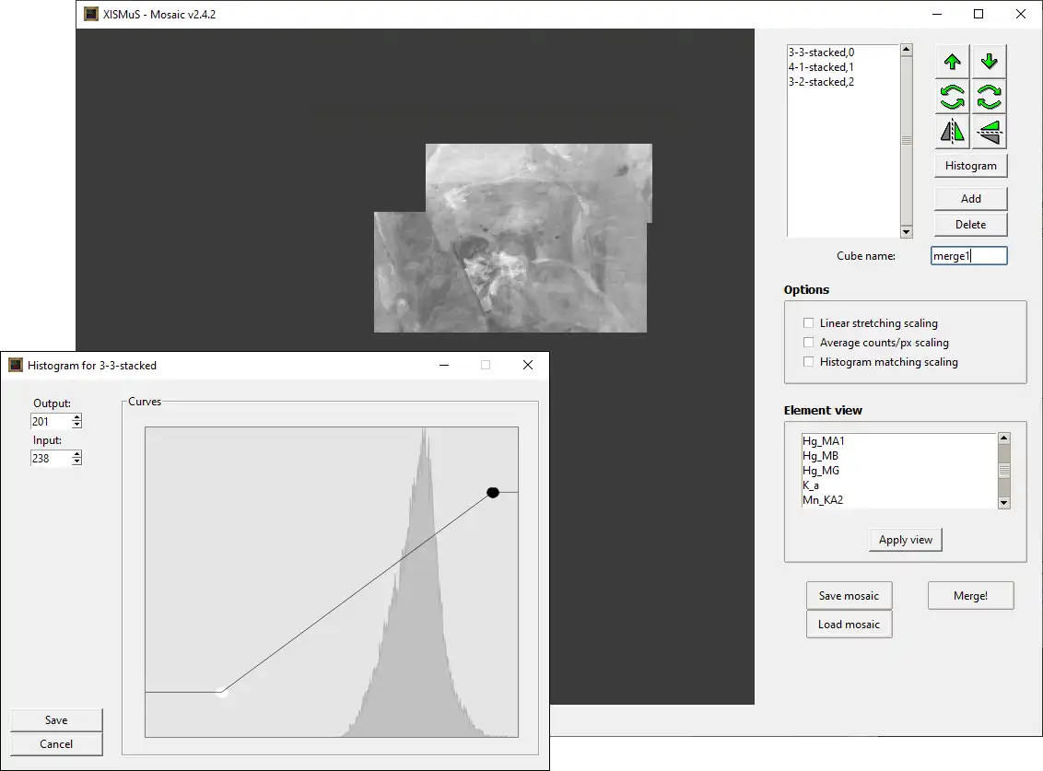Toggle Histogram matching scaling

pyautogui.click(x=808, y=361)
